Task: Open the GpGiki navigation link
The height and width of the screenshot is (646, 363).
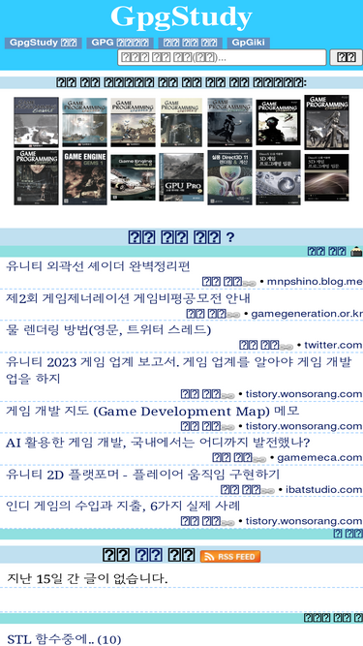Action: pos(249,43)
